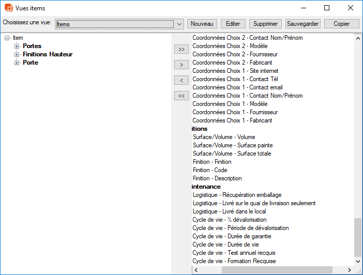Expand the Portes tree node
This screenshot has height=275, width=363.
pos(17,46)
